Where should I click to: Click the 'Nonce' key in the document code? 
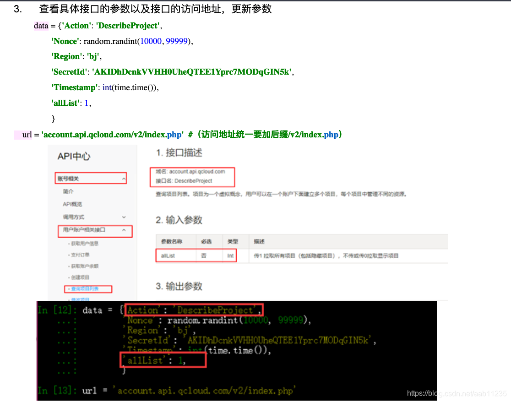tap(65, 41)
